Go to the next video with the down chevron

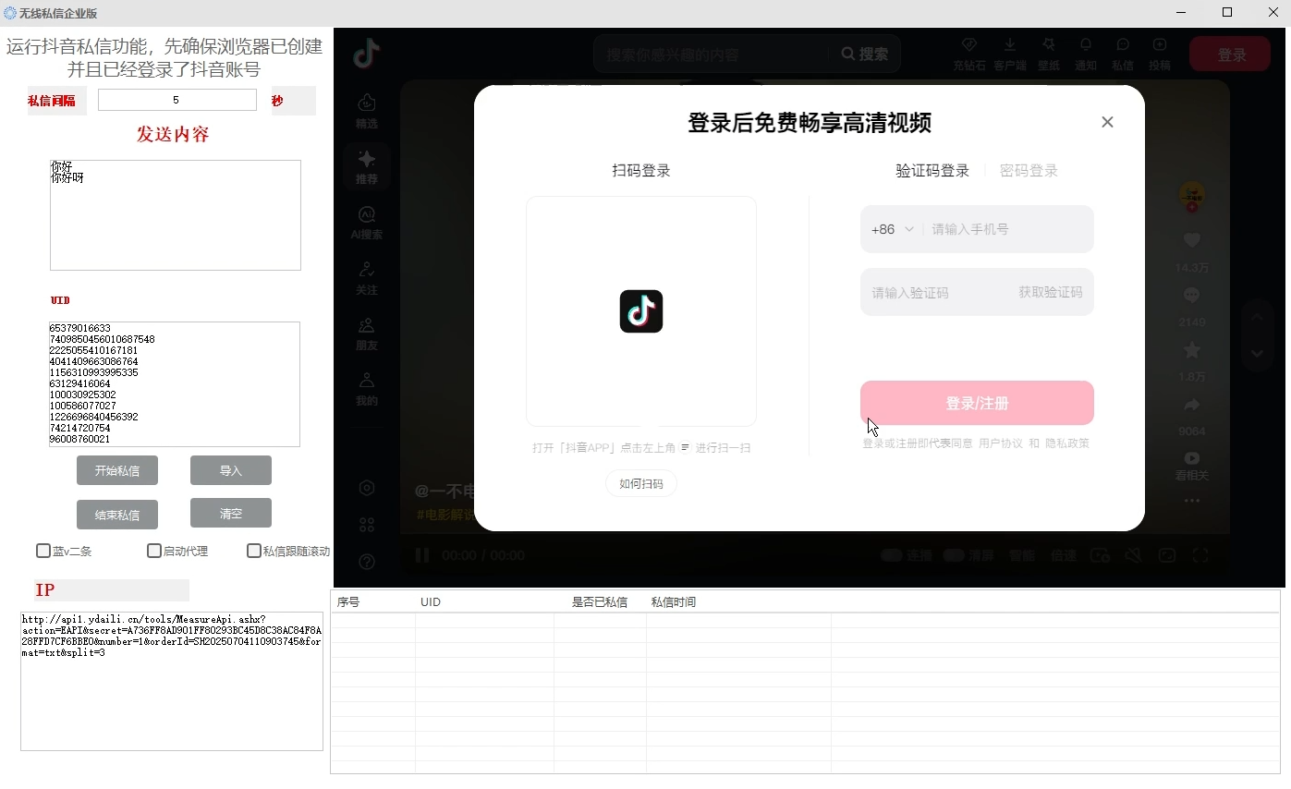1257,353
